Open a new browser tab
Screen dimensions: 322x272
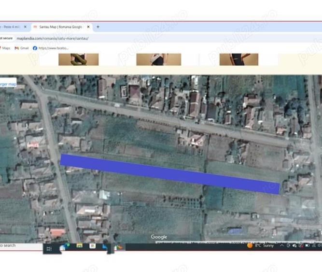click(x=98, y=27)
